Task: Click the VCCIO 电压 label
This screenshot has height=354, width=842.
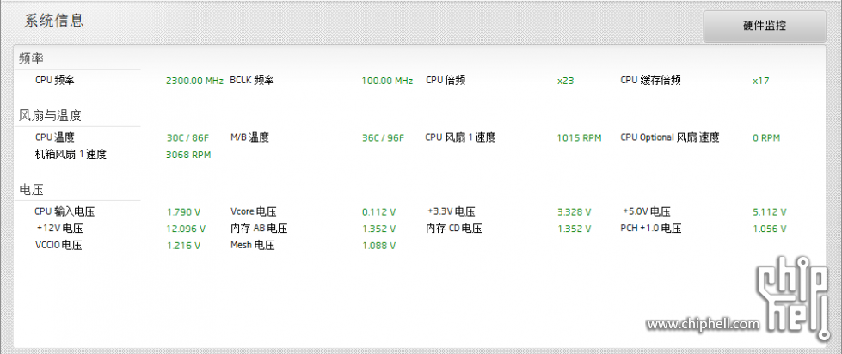Action: (x=58, y=245)
